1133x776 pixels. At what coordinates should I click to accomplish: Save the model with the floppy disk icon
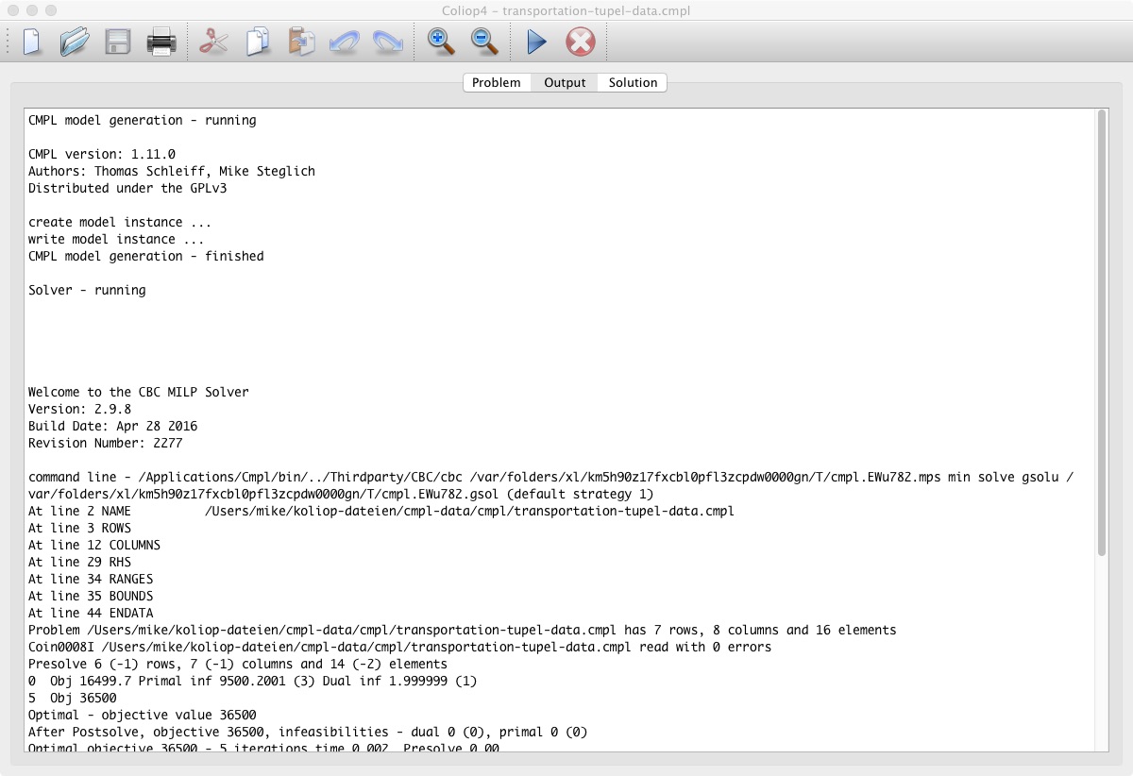point(118,42)
